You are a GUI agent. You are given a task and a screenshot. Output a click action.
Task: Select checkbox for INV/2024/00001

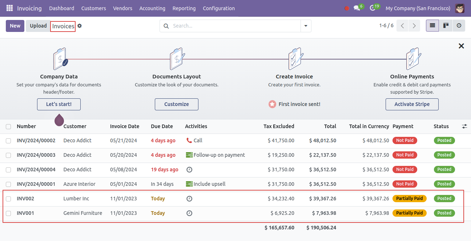click(8, 184)
